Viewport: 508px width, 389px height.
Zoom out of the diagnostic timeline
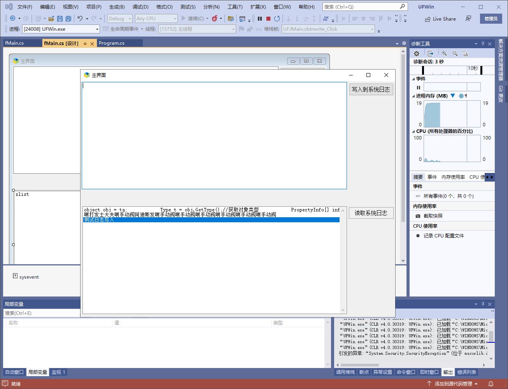click(455, 54)
